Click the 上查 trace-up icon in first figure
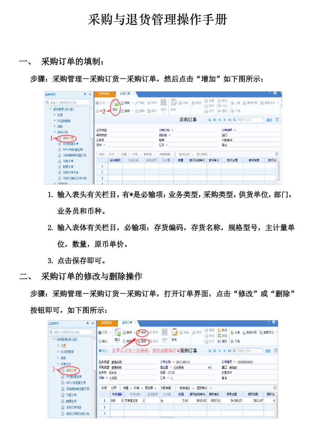 pyautogui.click(x=232, y=103)
